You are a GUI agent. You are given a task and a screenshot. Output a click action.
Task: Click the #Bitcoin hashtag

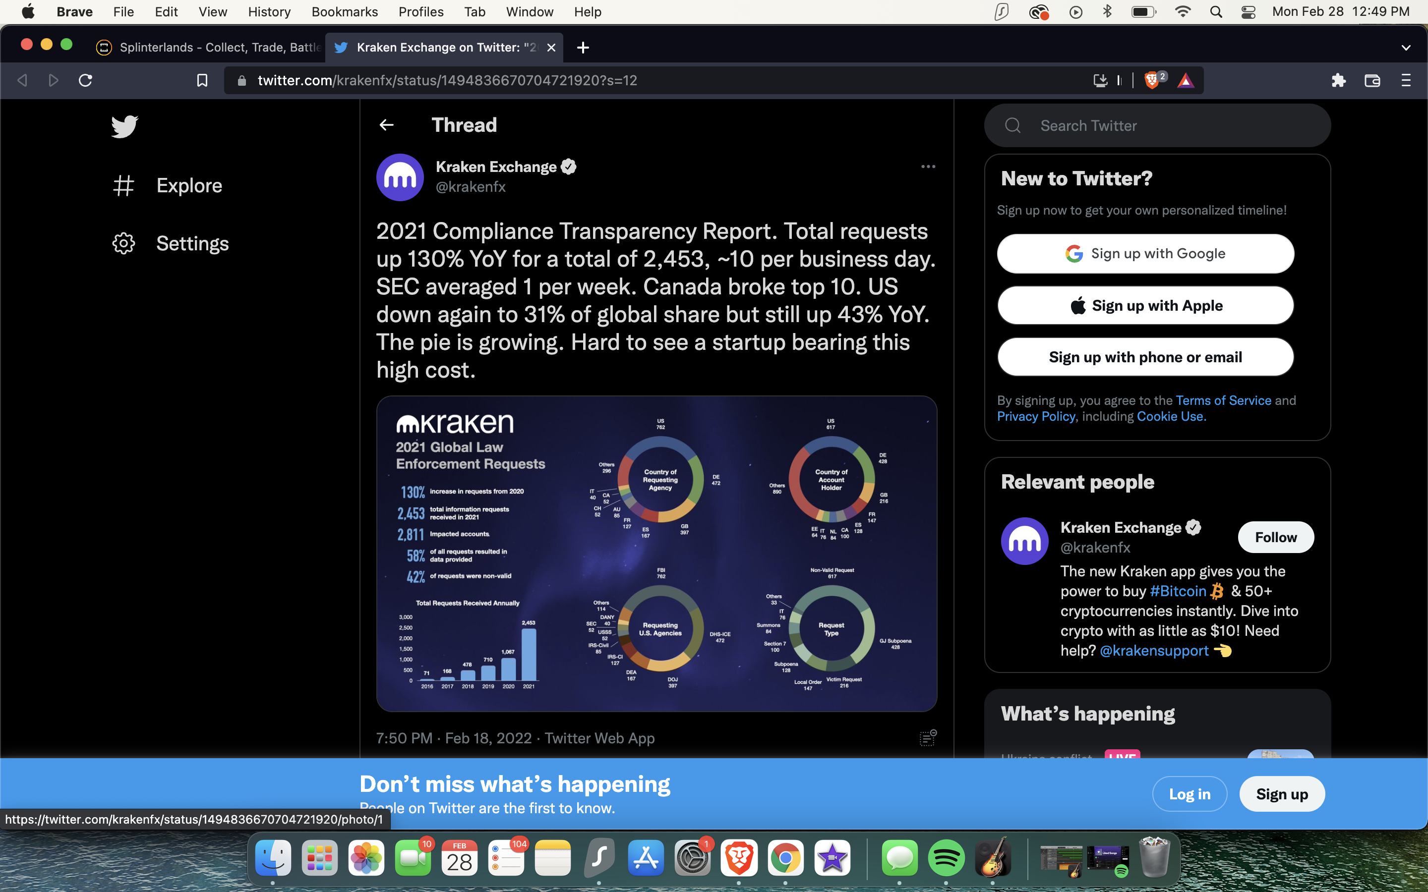(x=1179, y=591)
